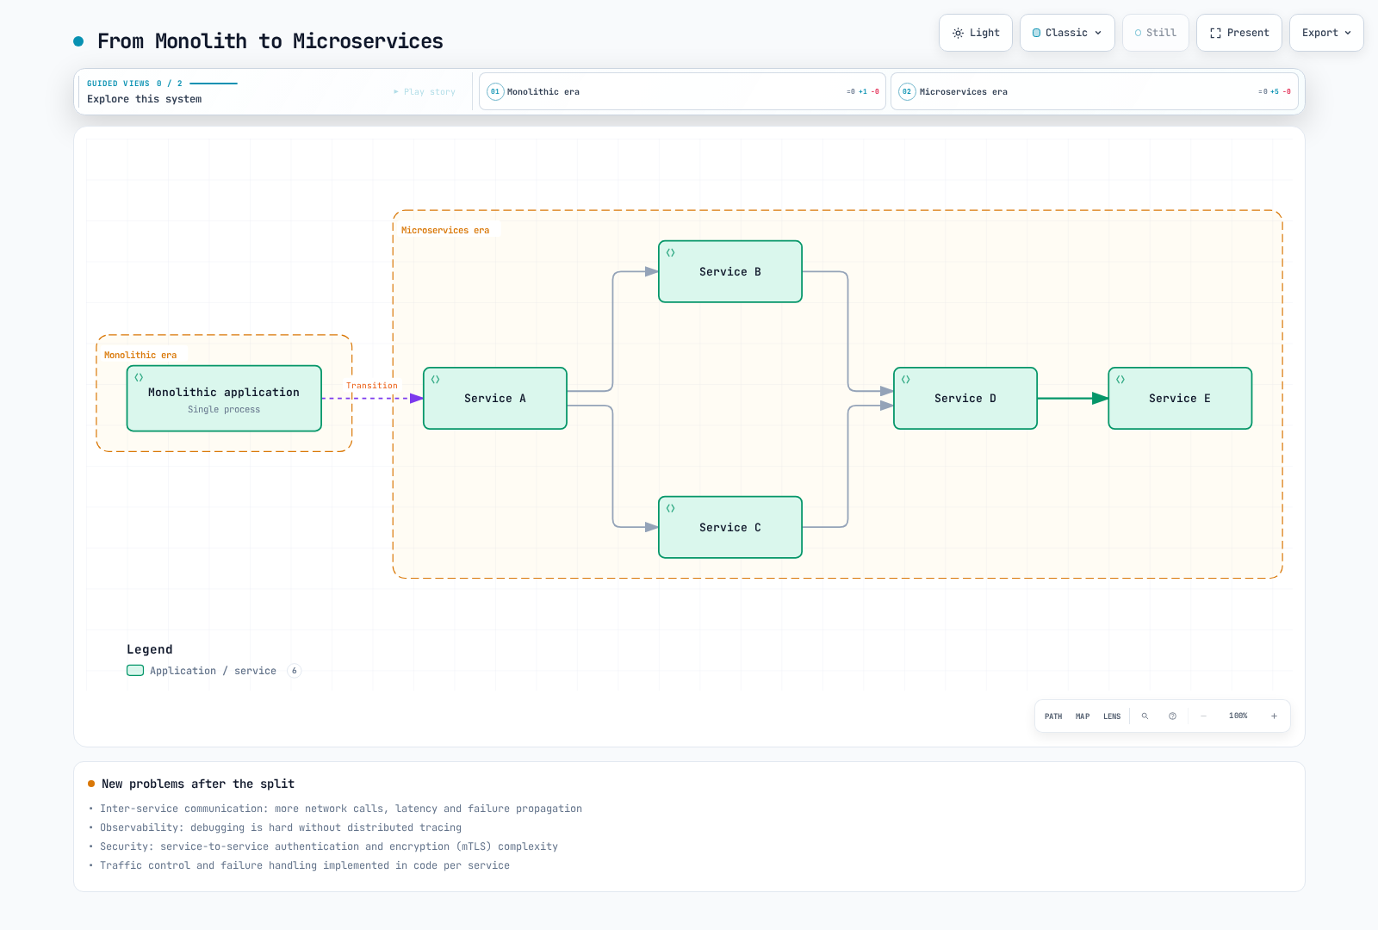Screen dimensions: 1378x930
Task: Click the code icon on Service B node
Action: [670, 252]
